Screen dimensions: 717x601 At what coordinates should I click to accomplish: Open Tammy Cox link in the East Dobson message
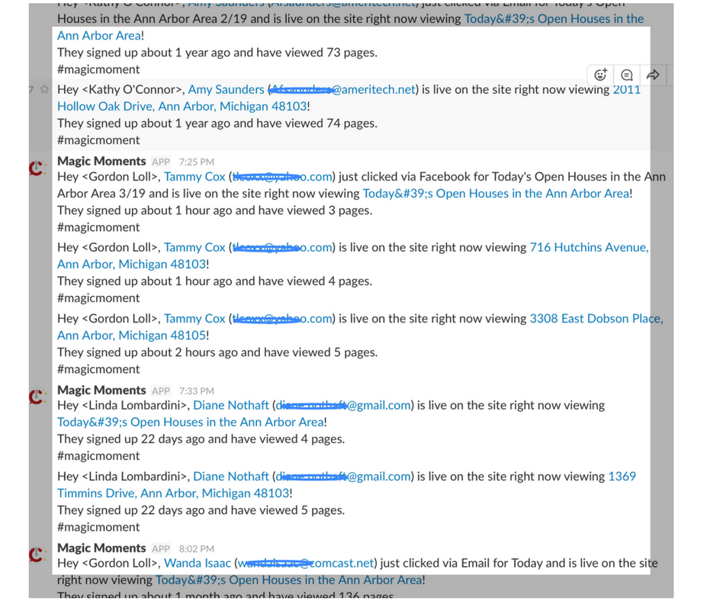[x=195, y=318]
